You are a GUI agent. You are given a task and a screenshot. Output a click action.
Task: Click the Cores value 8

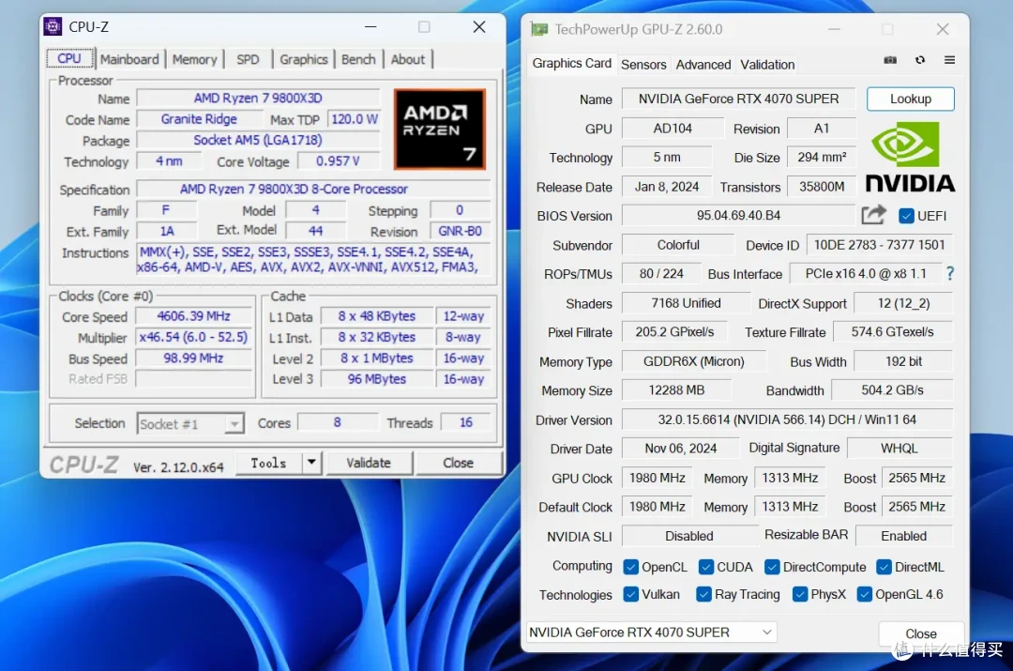[338, 422]
